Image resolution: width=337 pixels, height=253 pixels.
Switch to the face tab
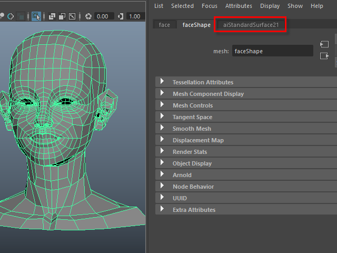pos(164,25)
